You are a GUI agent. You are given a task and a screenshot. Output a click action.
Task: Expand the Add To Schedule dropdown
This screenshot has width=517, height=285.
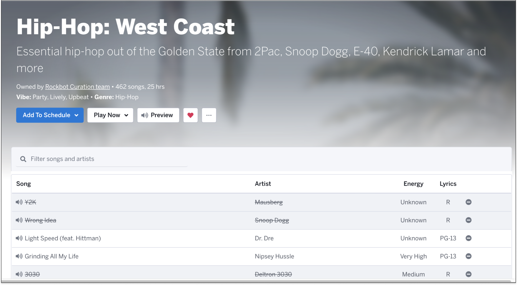click(x=50, y=115)
